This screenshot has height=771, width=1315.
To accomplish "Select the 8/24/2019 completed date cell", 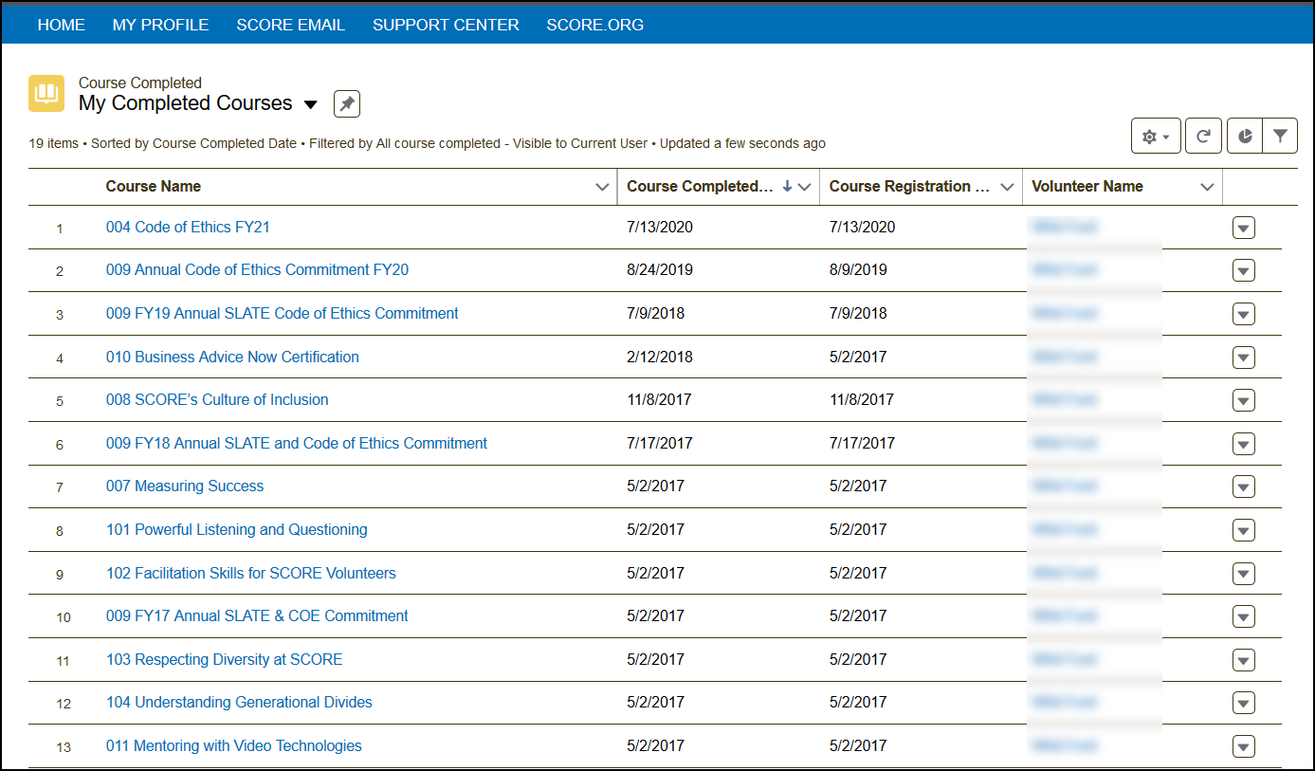I will [x=660, y=269].
